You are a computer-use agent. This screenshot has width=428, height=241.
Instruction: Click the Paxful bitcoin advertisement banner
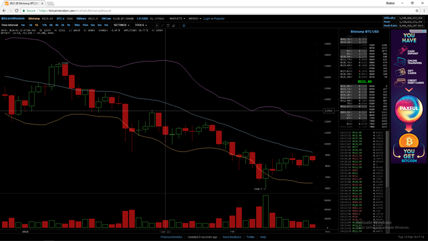409,96
